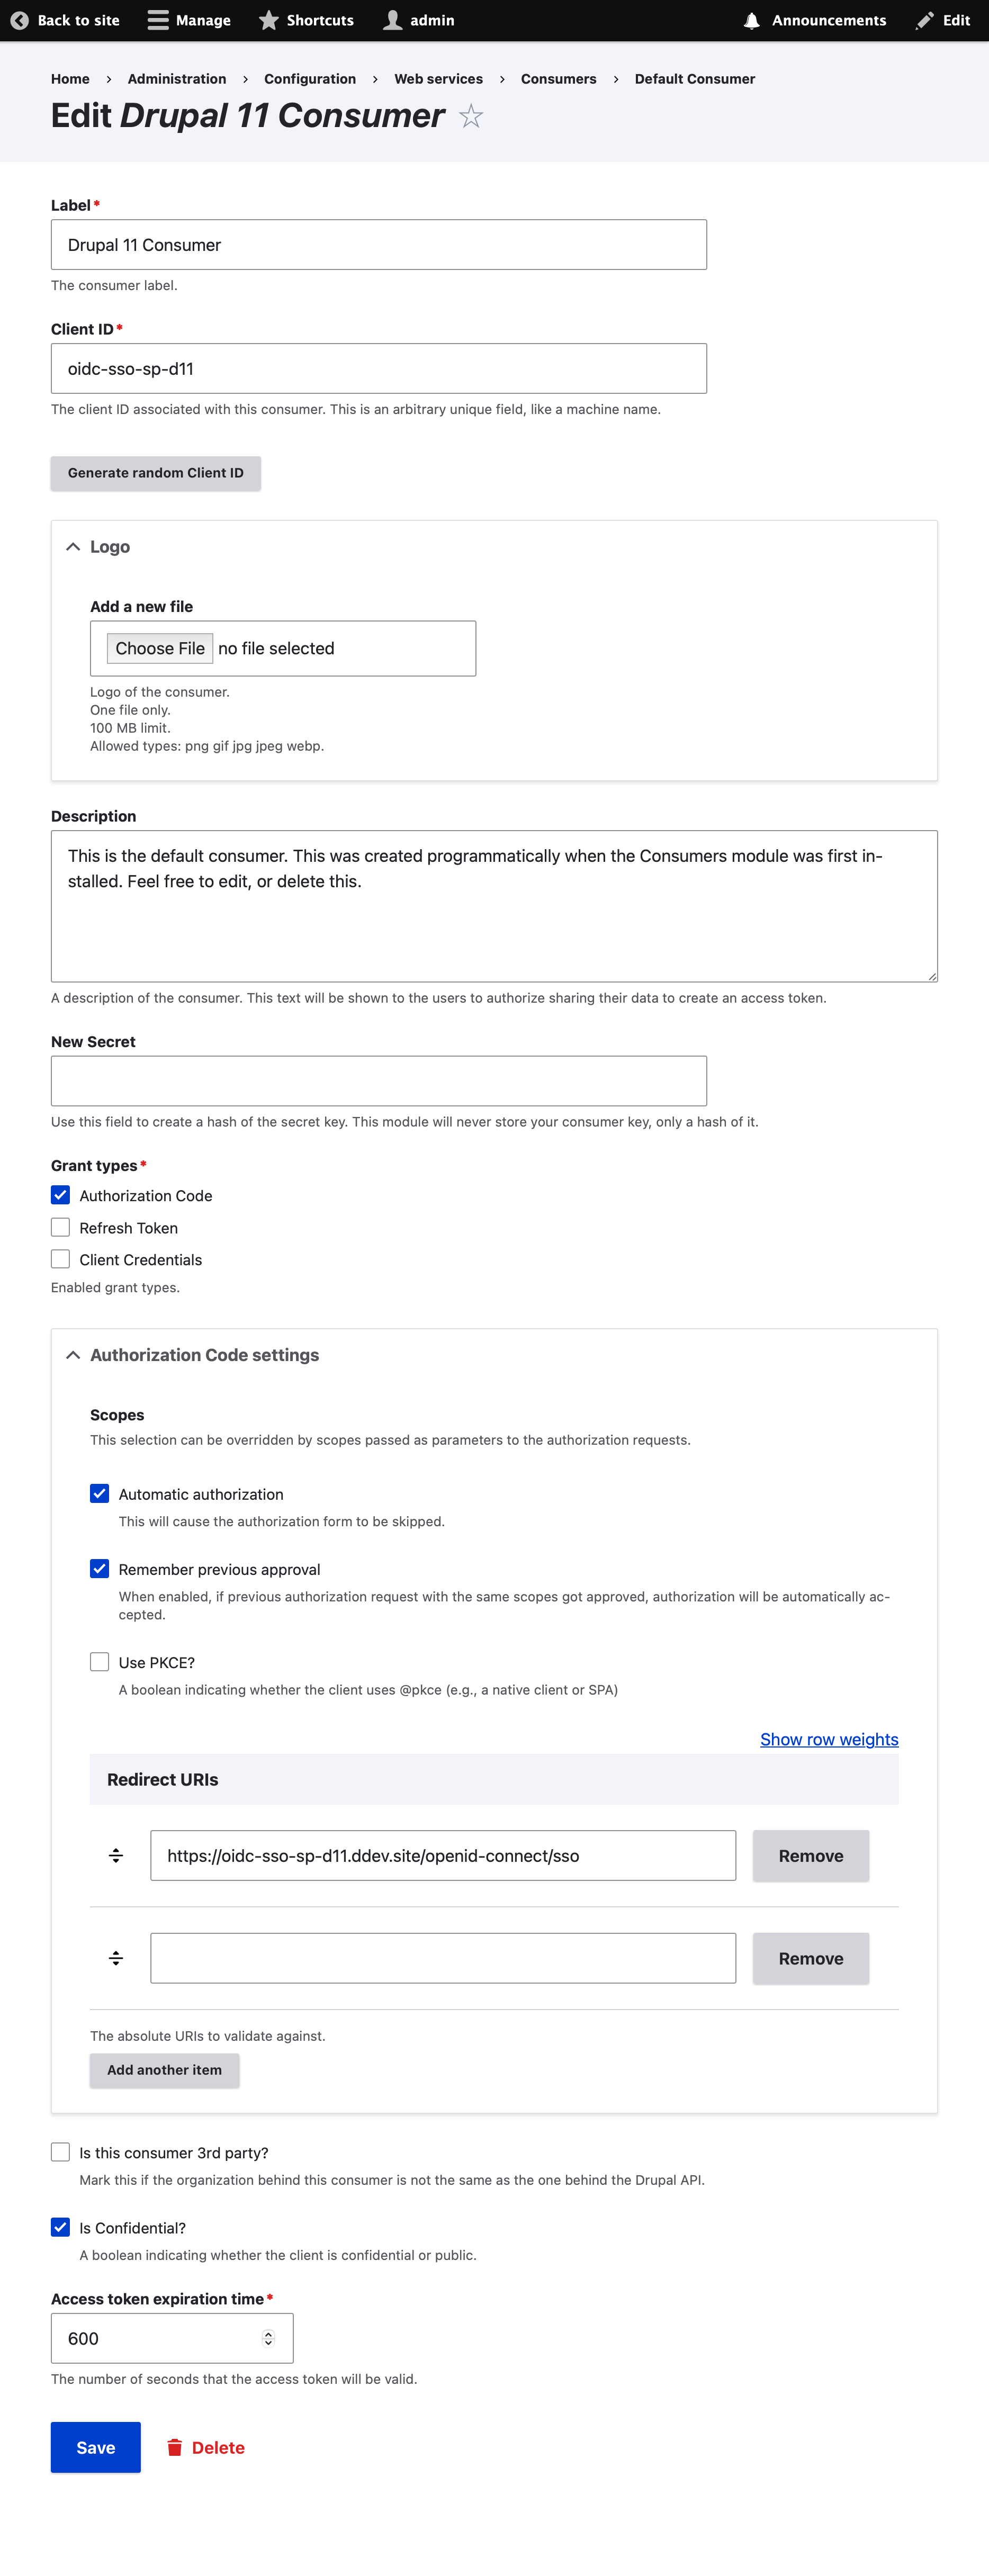Add page to shortcuts via star icon
Viewport: 989px width, 2576px height.
[471, 117]
